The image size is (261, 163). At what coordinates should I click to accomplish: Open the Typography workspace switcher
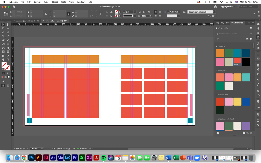coord(227,7)
